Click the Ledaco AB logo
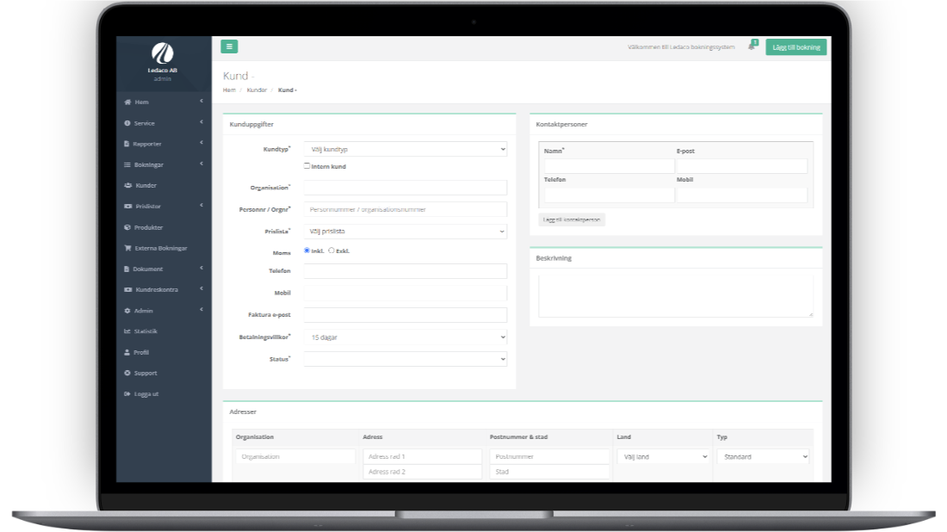The height and width of the screenshot is (532, 947). point(163,53)
